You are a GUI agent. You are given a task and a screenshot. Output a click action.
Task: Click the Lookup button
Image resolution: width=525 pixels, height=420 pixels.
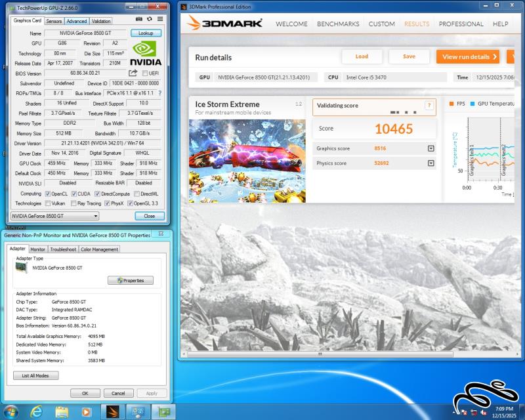[x=146, y=33]
